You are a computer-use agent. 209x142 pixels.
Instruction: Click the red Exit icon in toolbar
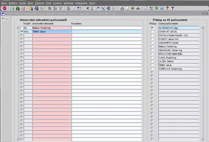point(4,8)
